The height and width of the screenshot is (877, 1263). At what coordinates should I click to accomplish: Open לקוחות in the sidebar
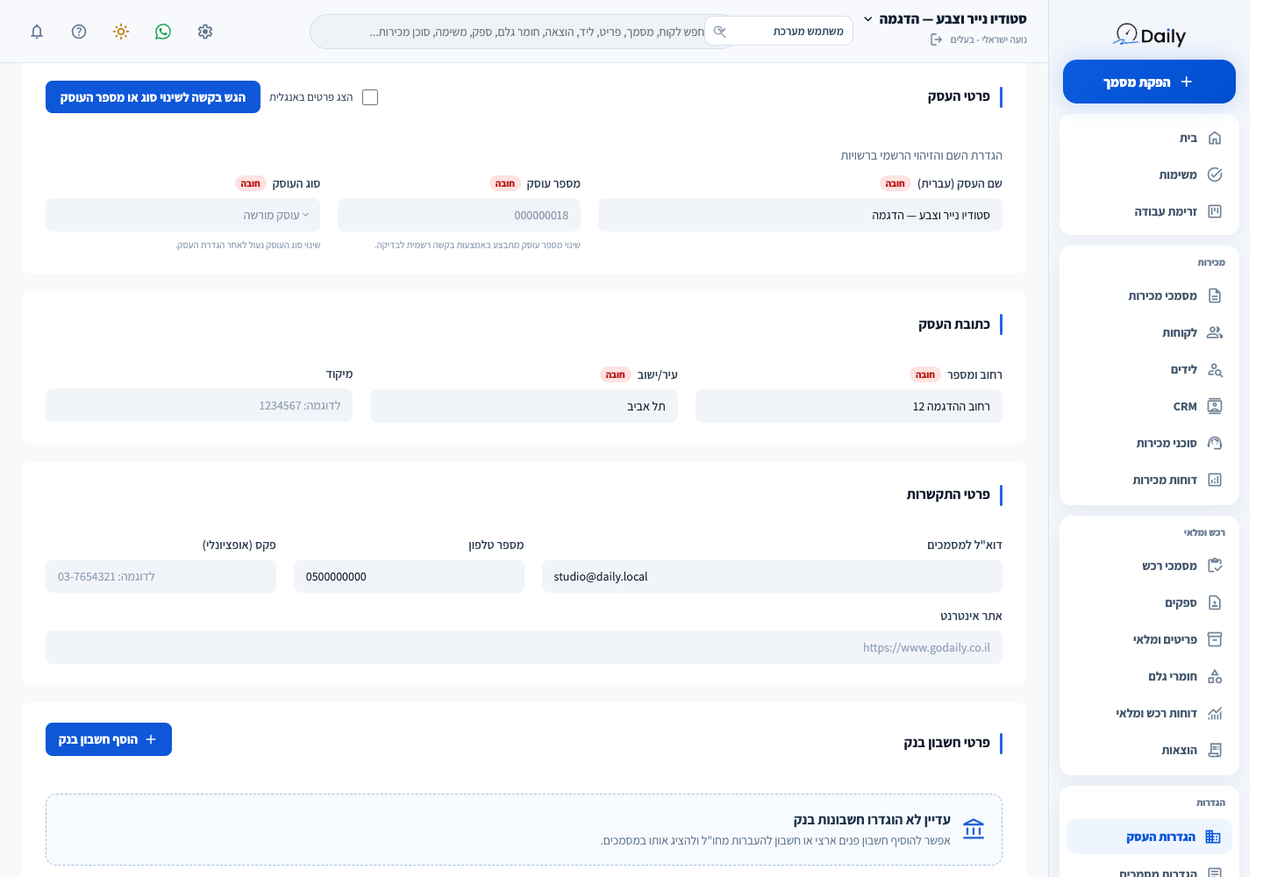1149,332
